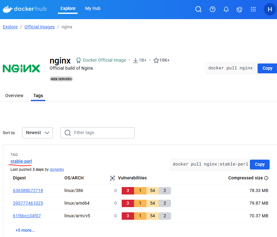Click the magnifier icon in Filter tags

68,133
